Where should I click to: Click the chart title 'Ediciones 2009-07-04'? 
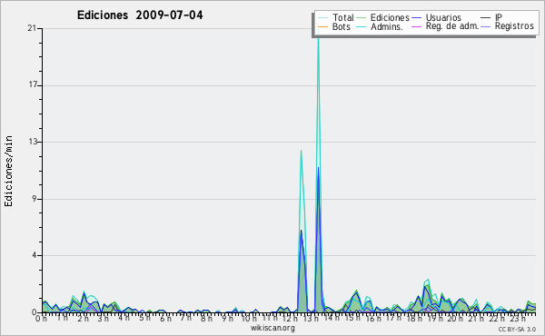(140, 15)
